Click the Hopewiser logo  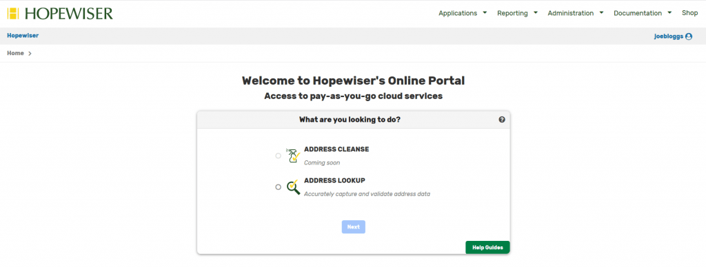(x=61, y=14)
